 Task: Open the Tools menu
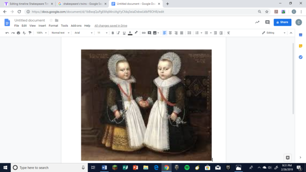pyautogui.click(x=65, y=26)
